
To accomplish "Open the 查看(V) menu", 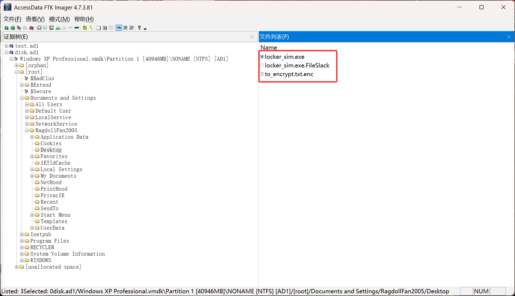I will 35,19.
